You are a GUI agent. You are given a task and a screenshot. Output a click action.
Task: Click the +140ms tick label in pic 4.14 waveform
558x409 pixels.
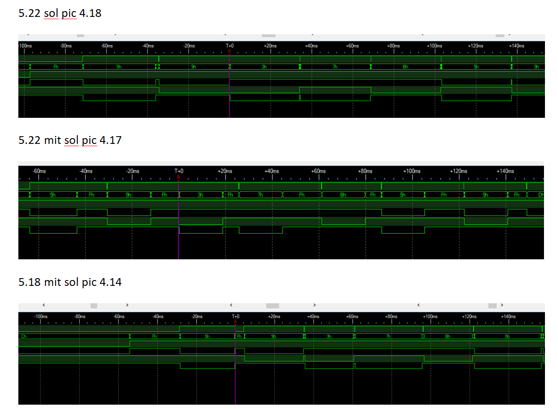(508, 317)
